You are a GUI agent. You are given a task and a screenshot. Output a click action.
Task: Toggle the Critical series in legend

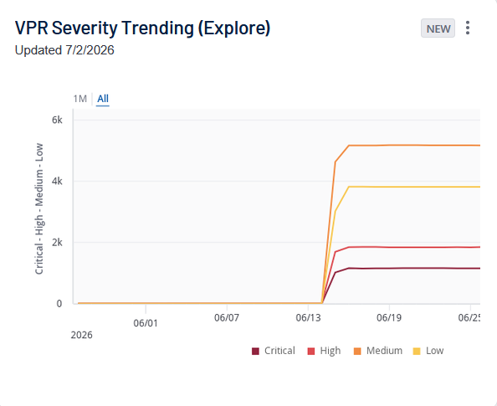point(274,351)
